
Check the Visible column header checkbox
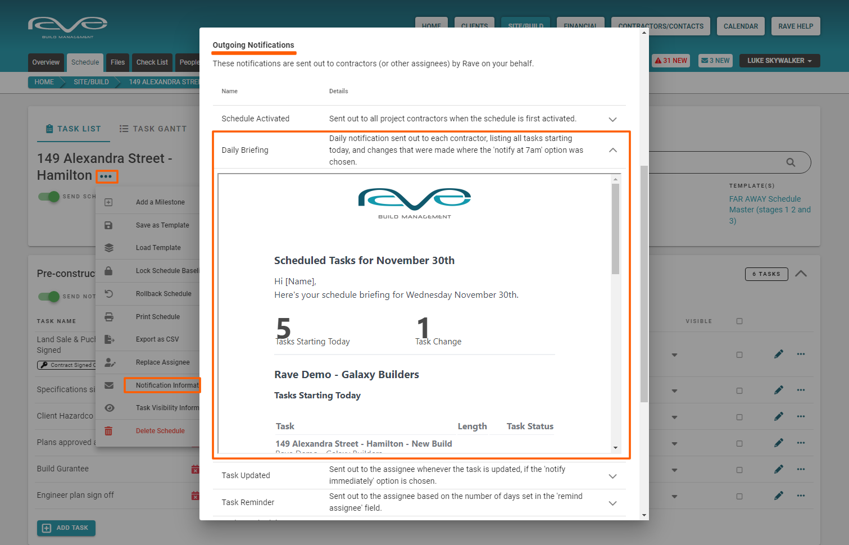pos(739,321)
